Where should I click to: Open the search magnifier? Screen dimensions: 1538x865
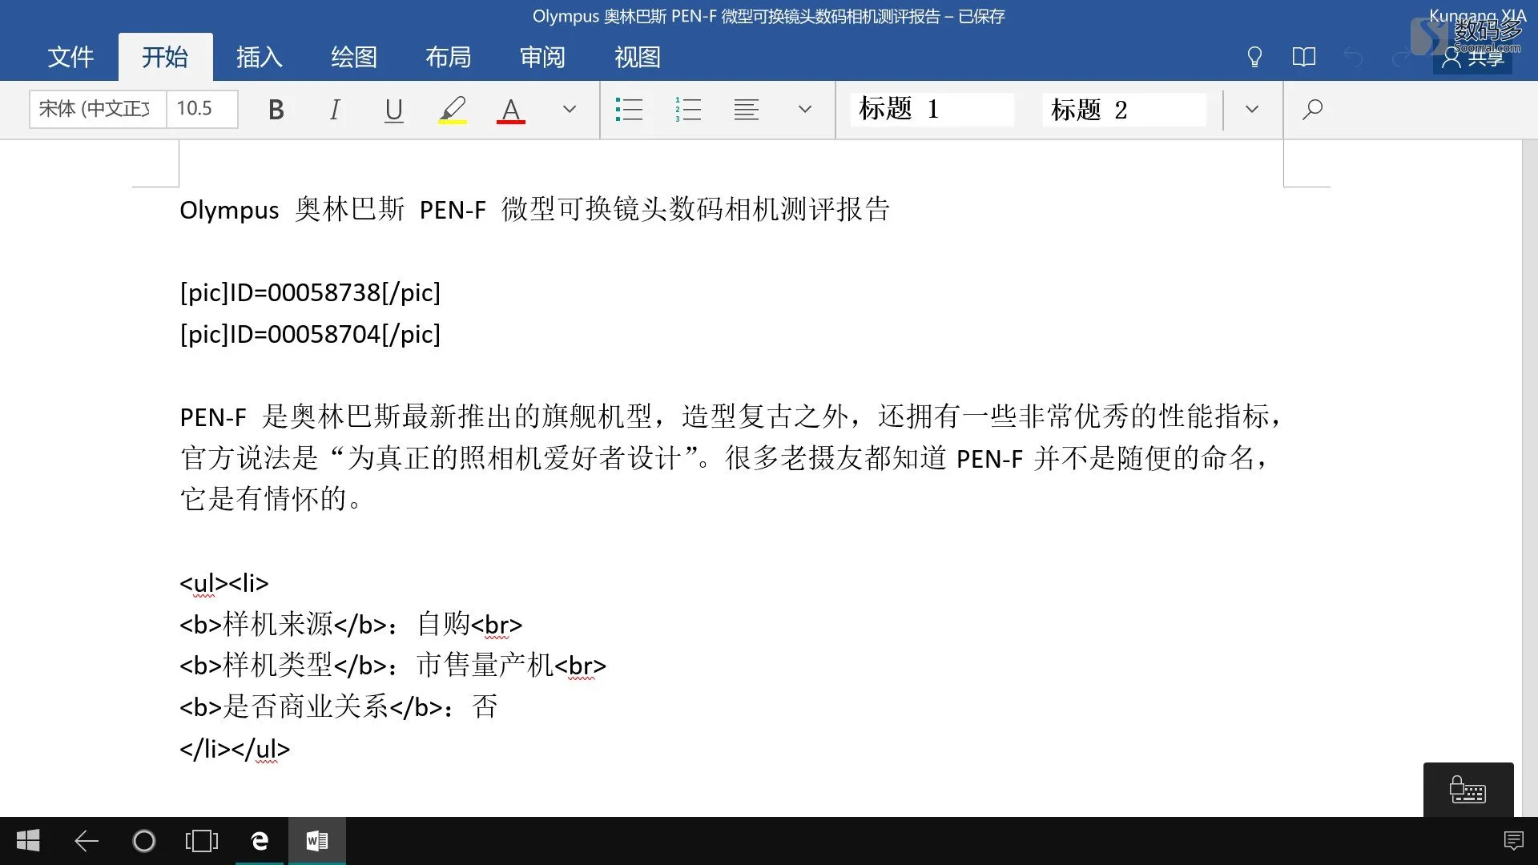click(1312, 109)
